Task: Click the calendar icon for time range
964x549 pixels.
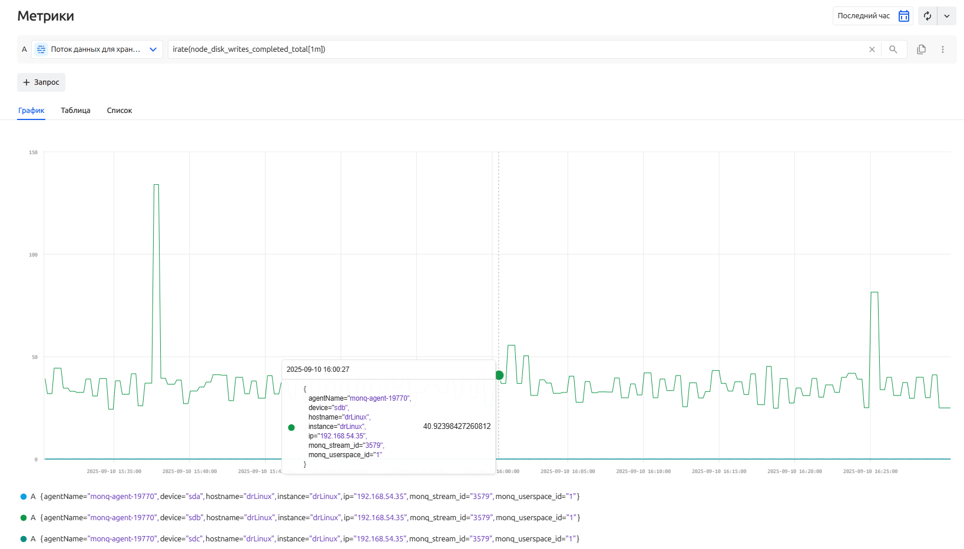Action: click(x=903, y=16)
